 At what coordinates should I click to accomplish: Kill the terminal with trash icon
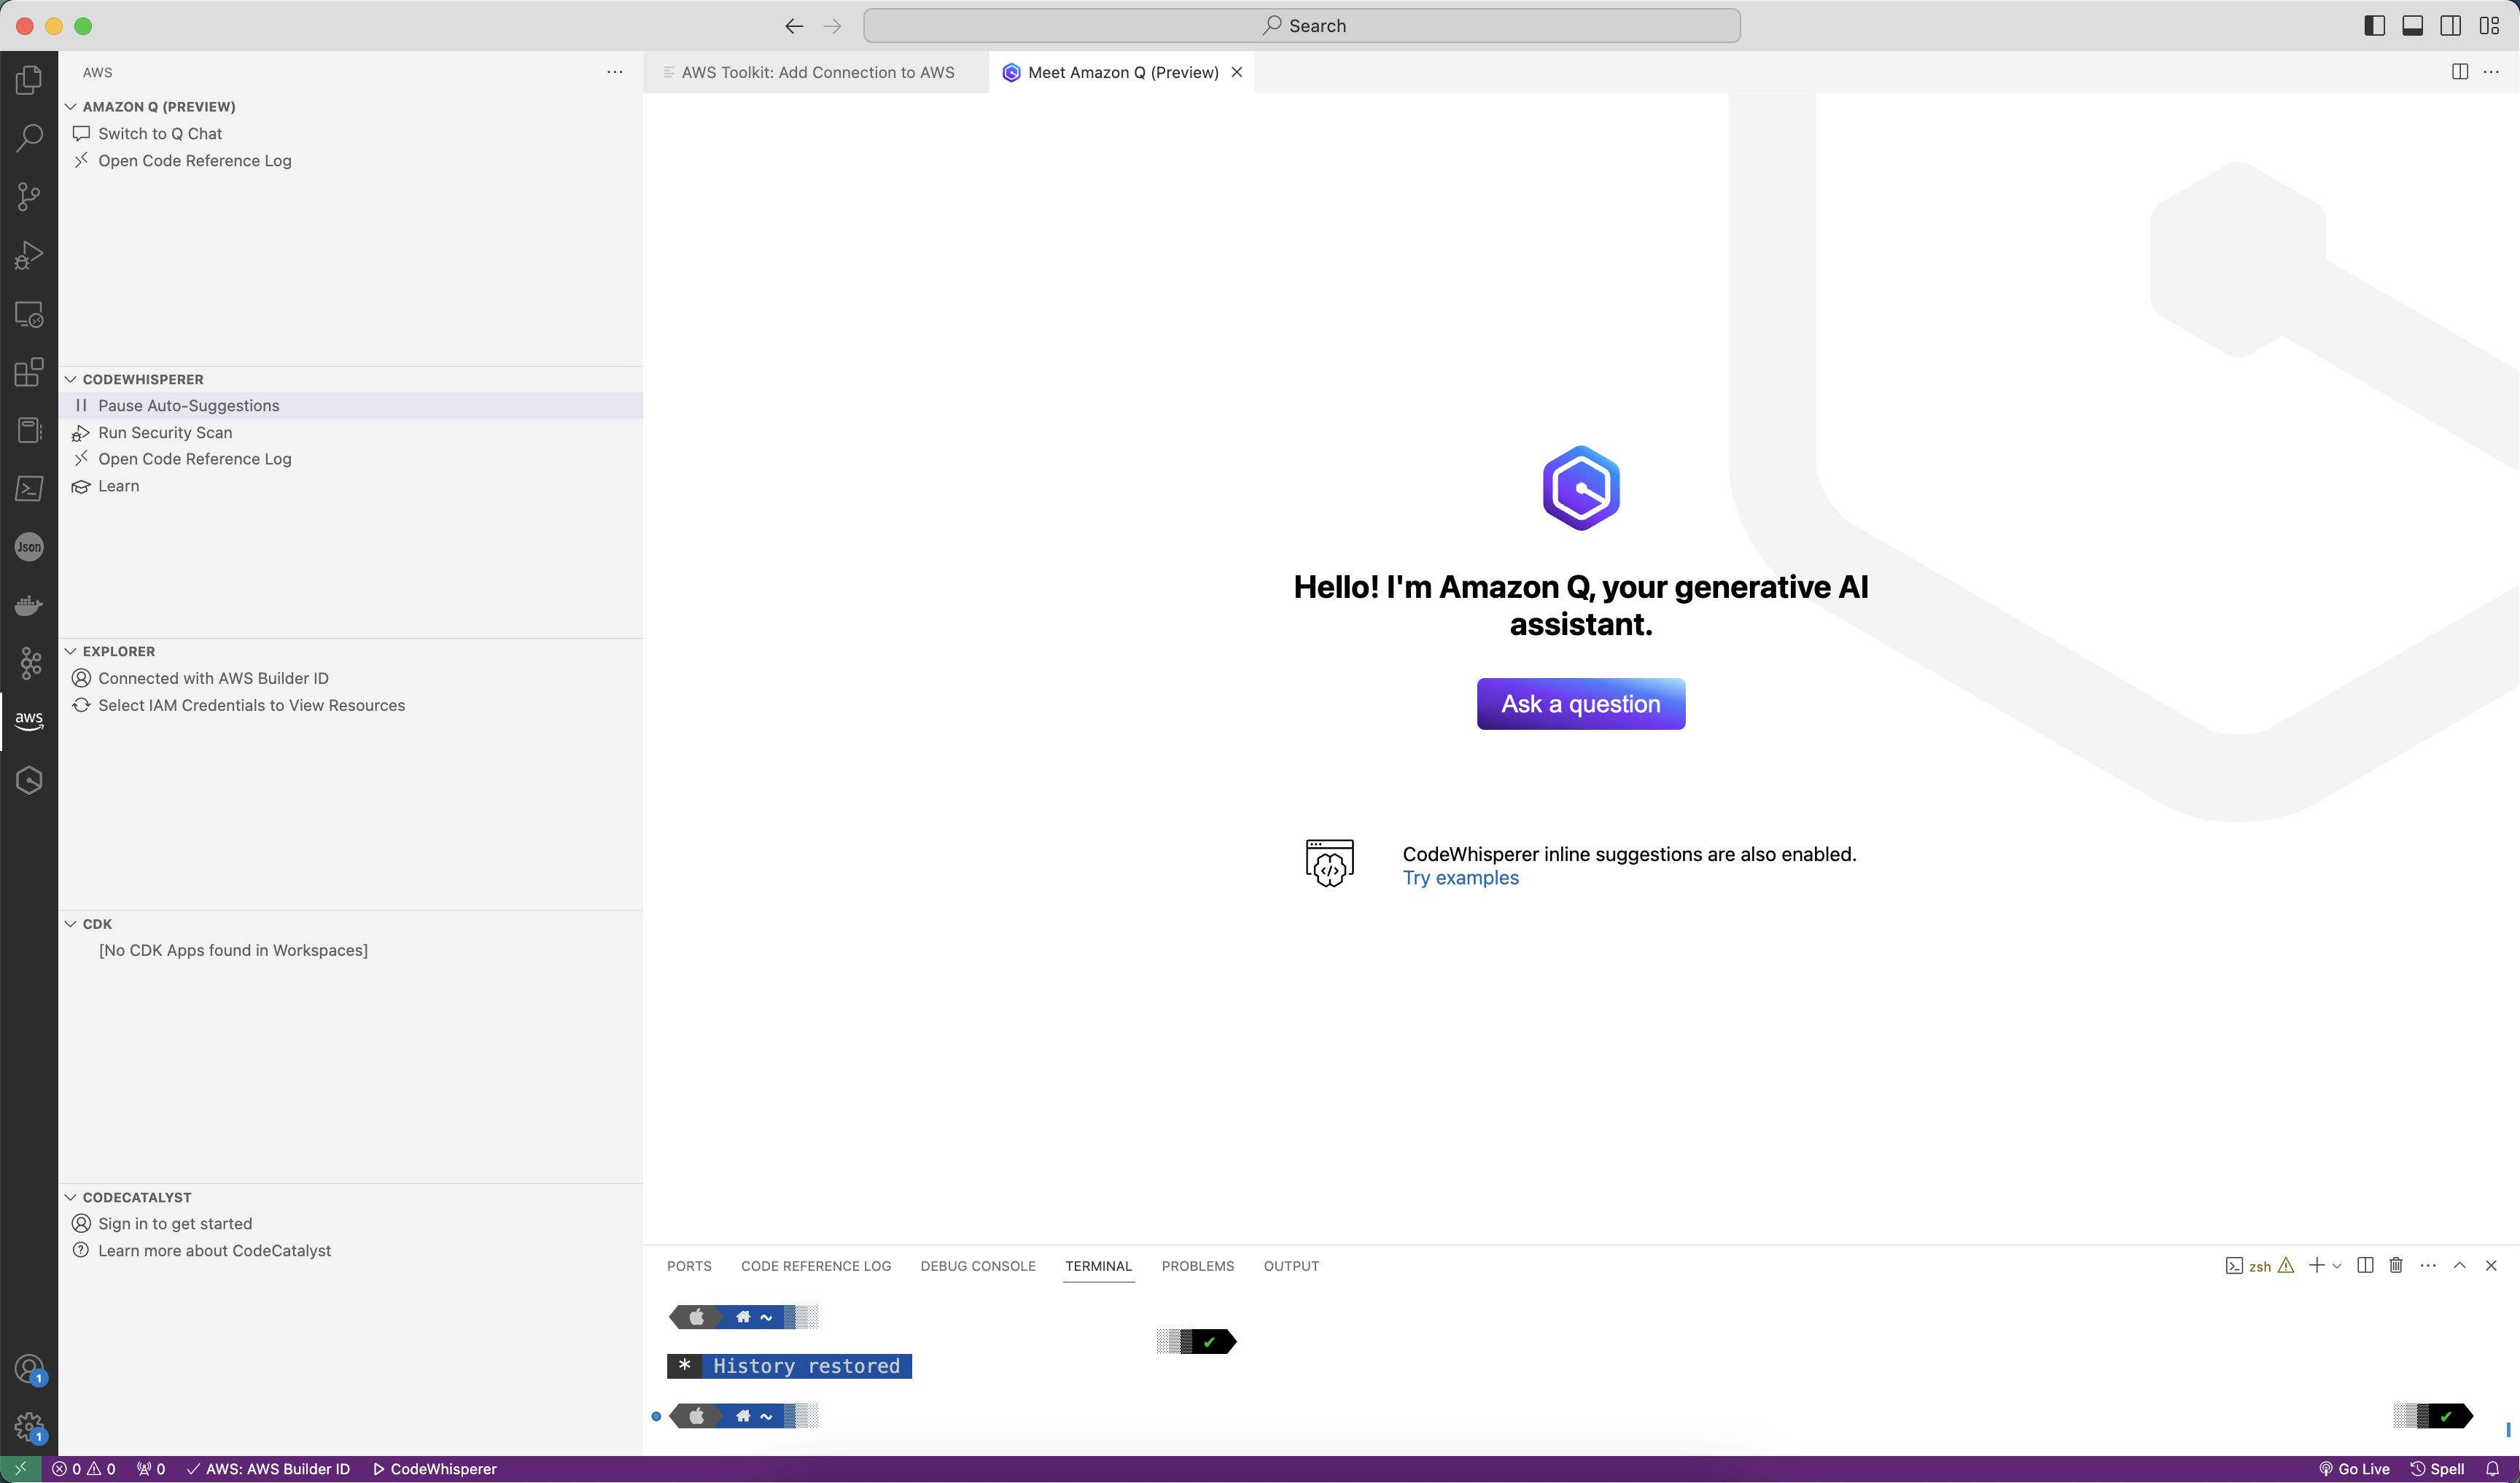point(2396,1266)
